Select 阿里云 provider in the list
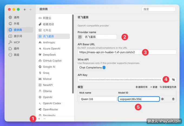Viewport: 184px width, 126px height. pos(54,18)
